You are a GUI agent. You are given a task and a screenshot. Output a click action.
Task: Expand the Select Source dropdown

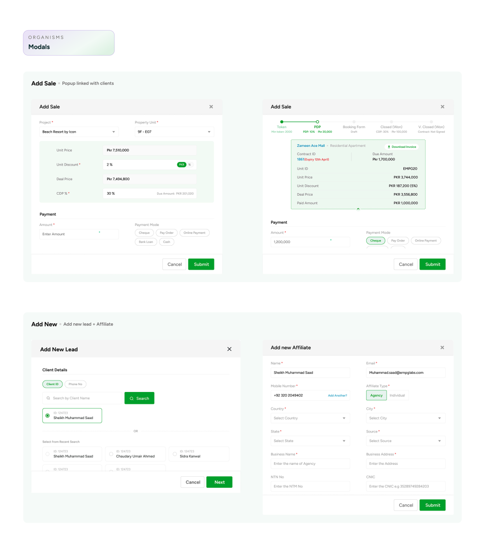click(406, 441)
